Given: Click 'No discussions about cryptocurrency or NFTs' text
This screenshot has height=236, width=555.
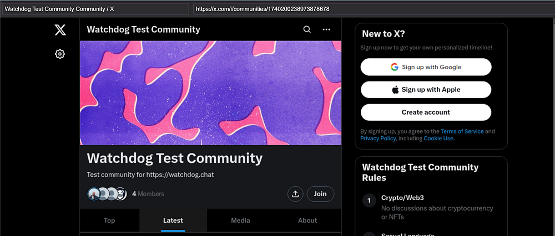Looking at the screenshot, I should point(437,213).
